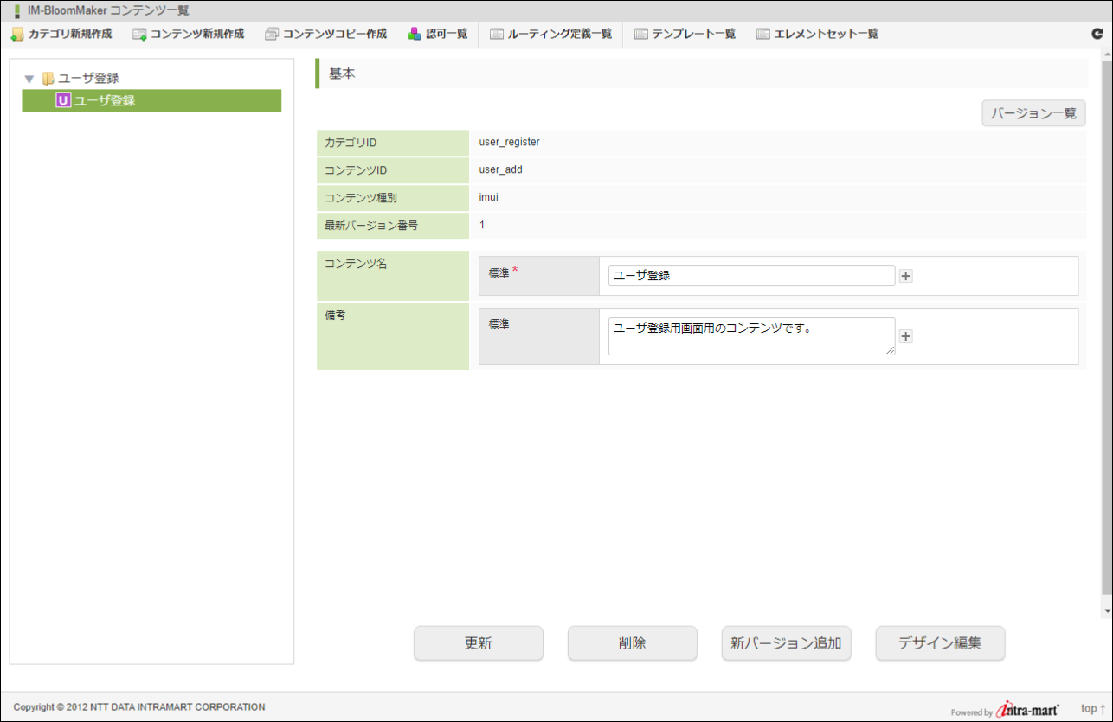Click the エレメントセット一覧 list icon
This screenshot has height=722, width=1113.
tap(763, 35)
